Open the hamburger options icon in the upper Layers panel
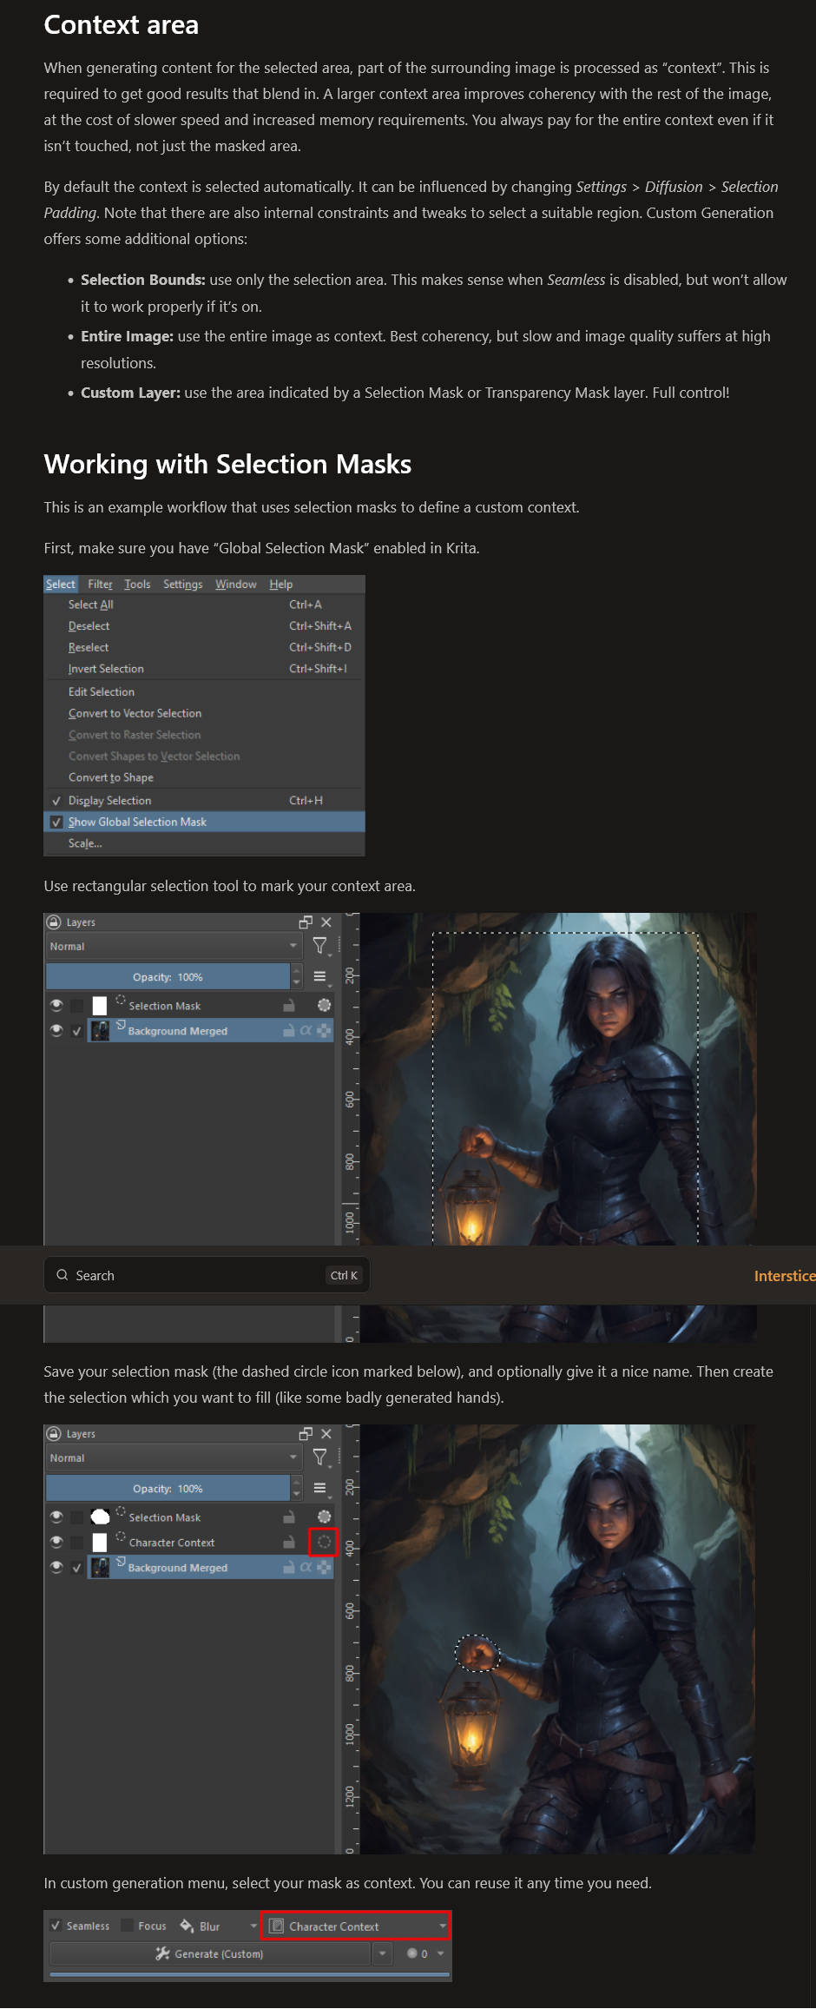The image size is (816, 2009). click(x=319, y=977)
